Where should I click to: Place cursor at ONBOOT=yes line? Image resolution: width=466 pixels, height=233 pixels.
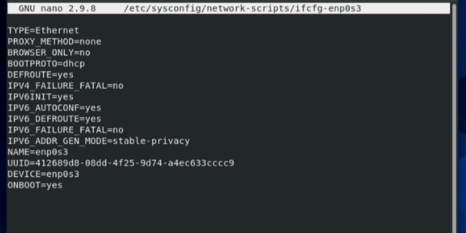click(x=35, y=185)
